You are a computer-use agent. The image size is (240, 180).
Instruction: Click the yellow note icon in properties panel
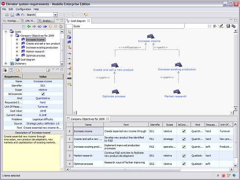[18, 70]
